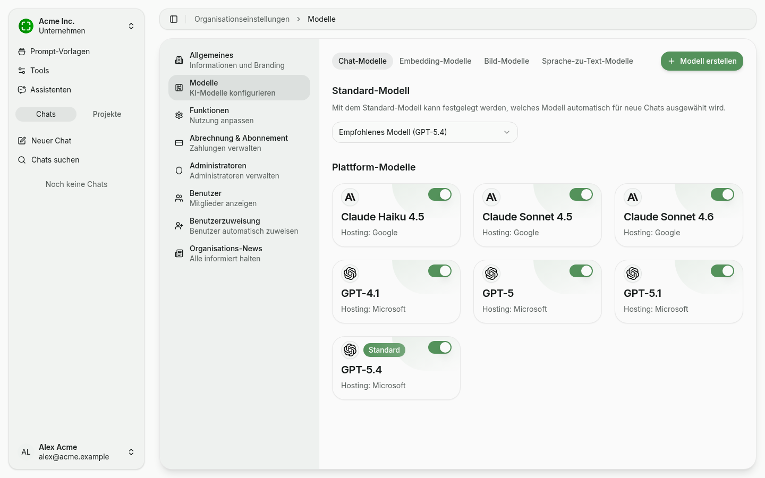Open Allgemeines Informationen und Branding
Screen dimensions: 765x478
tap(239, 60)
